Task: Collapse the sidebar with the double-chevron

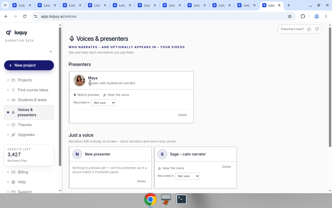Action: click(51, 51)
